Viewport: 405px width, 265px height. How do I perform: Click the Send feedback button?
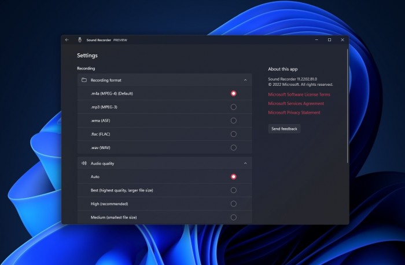(284, 129)
